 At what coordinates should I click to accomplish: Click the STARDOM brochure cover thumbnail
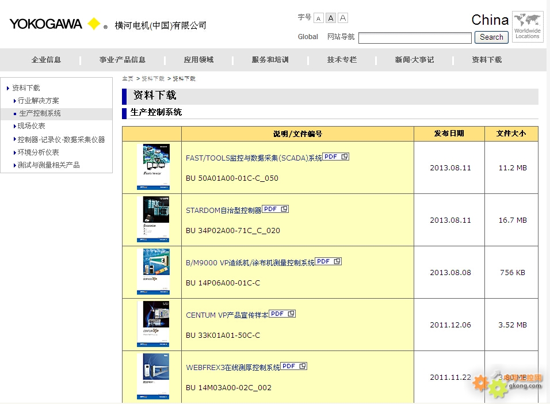tap(153, 219)
